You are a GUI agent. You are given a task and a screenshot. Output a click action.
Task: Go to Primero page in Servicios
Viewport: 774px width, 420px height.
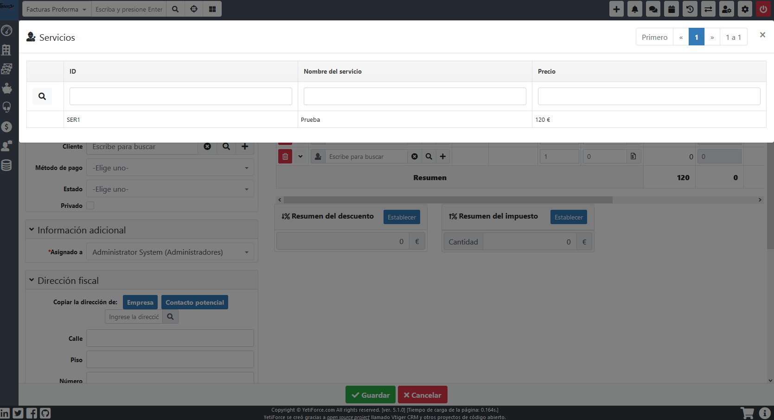[654, 37]
